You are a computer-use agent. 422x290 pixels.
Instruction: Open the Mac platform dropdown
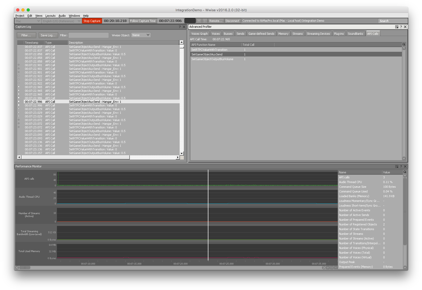point(28,21)
